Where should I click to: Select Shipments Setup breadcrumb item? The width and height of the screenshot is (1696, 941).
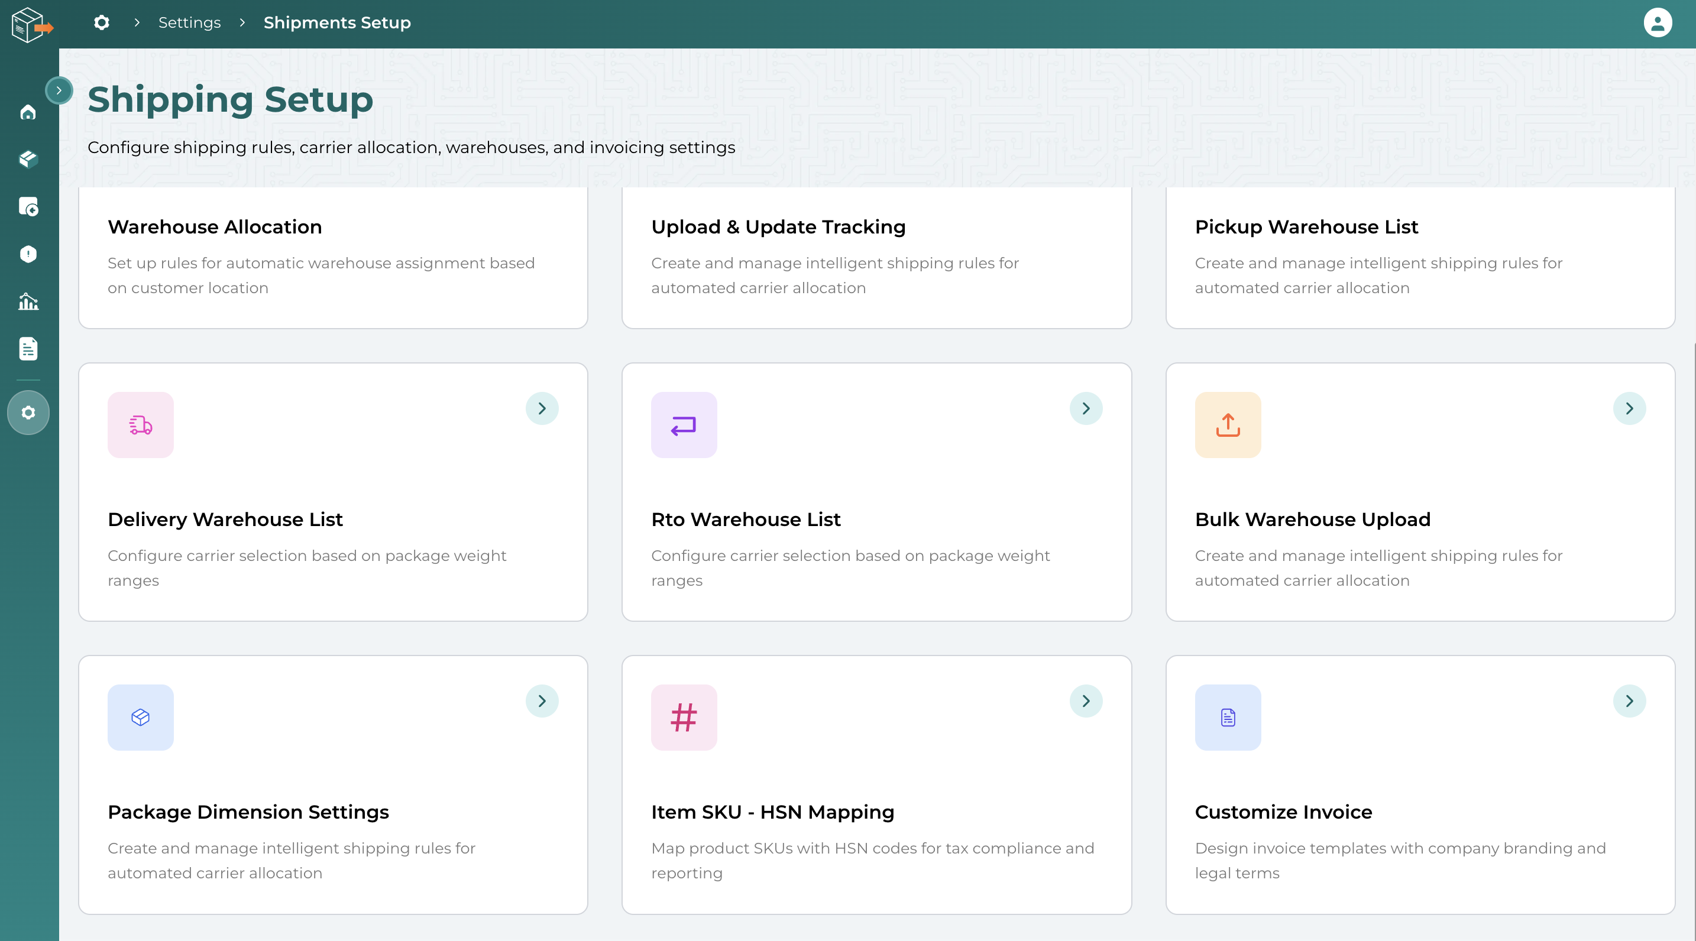336,23
